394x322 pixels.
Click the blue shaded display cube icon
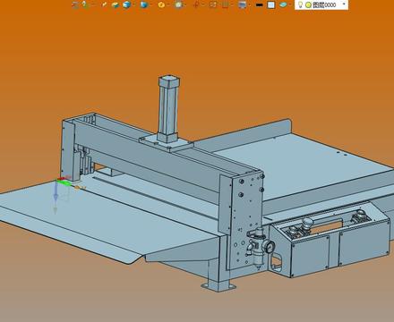[x=144, y=4]
